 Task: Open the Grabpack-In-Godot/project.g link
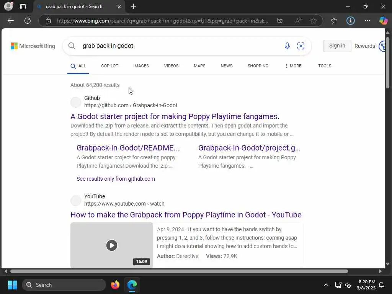249,148
